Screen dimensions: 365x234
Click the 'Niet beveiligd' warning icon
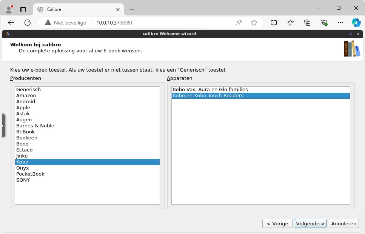click(x=48, y=23)
